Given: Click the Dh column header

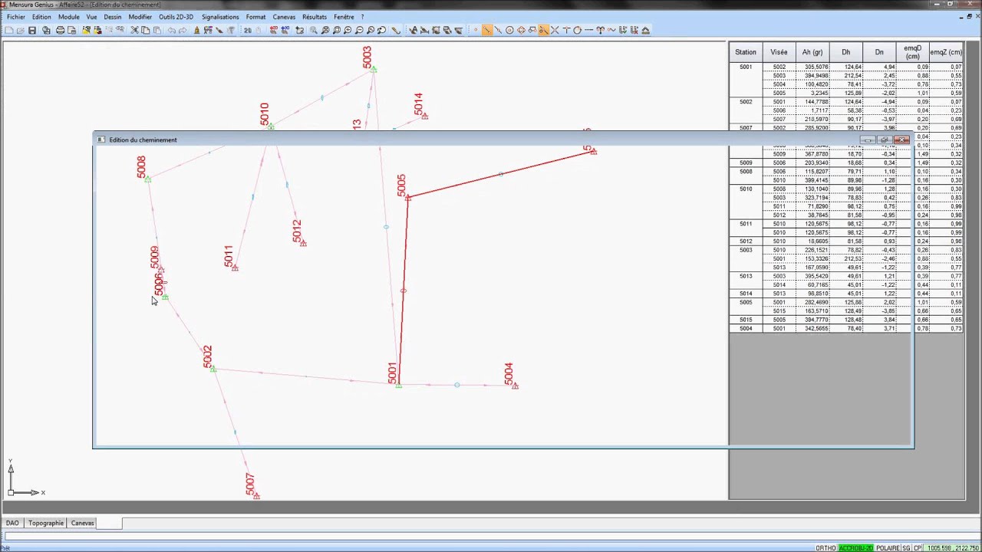Looking at the screenshot, I should [845, 52].
